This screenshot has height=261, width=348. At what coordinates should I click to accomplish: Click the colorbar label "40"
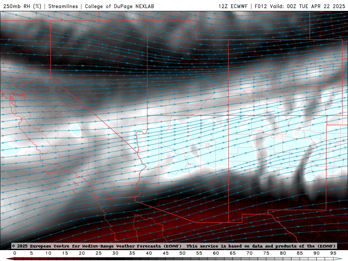pos(149,253)
